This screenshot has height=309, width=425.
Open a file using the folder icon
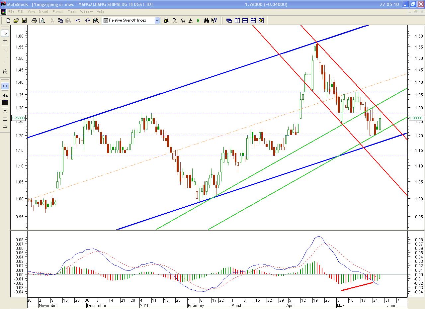[16, 21]
